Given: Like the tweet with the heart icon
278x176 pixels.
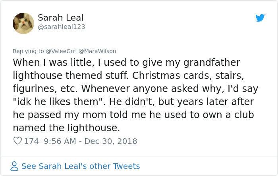Looking at the screenshot, I should tap(17, 141).
